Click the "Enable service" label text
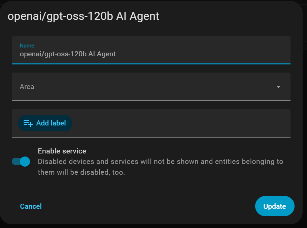Screen dimensions: 307x228 pos(62,151)
